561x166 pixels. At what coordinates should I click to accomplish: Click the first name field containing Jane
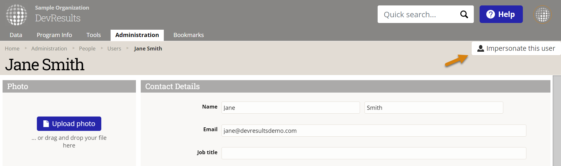290,108
